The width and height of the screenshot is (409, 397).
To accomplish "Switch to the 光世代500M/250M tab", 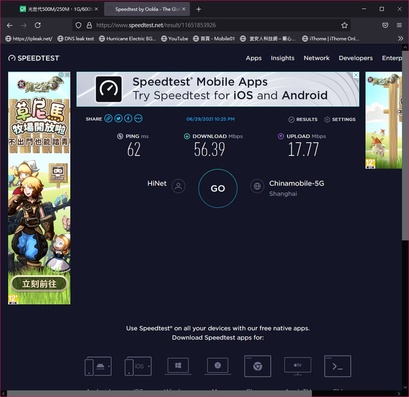I will [x=60, y=9].
